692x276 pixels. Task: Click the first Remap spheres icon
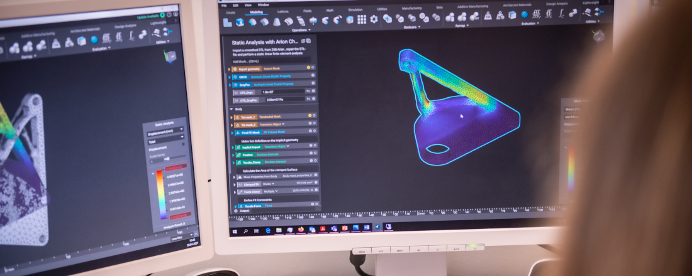[x=449, y=17]
